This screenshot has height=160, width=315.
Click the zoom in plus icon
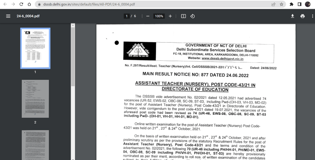170,16
